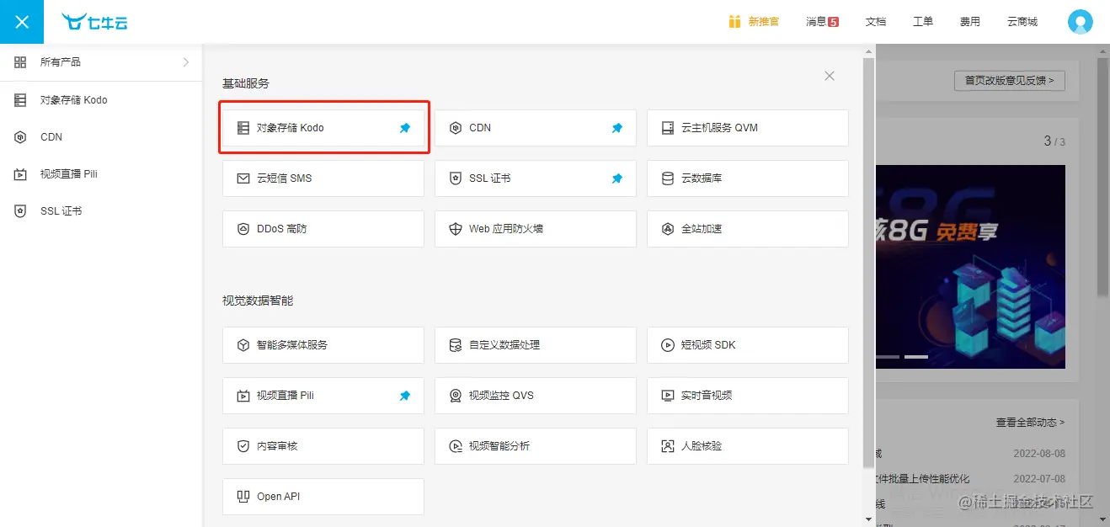The image size is (1110, 527).
Task: Close the product panel with the X
Action: click(x=830, y=77)
